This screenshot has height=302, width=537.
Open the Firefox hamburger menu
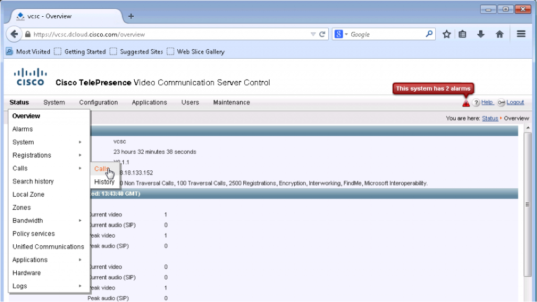[x=521, y=34]
